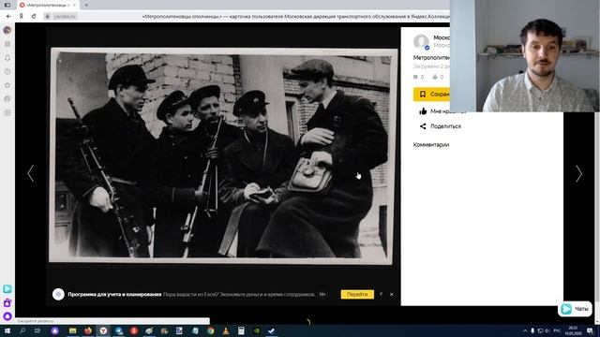
Task: Click ad title Программа для учета и планирования
Action: [x=114, y=294]
